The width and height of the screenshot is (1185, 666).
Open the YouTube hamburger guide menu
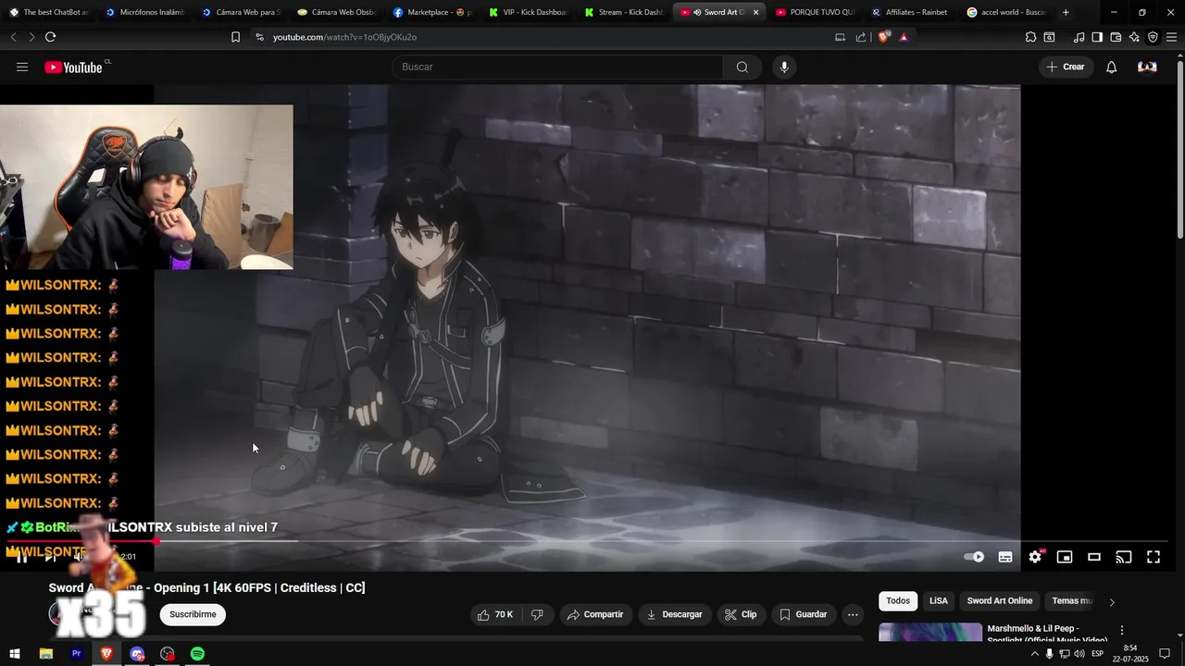(22, 67)
